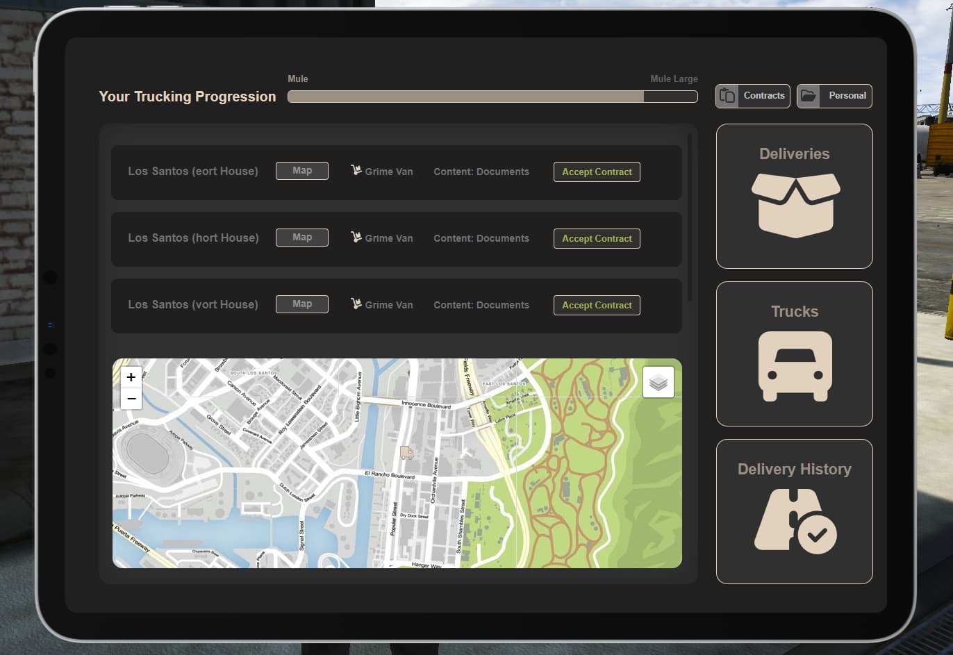Screen dimensions: 953x655
Task: Show map for the (eort House) contract
Action: tap(302, 171)
